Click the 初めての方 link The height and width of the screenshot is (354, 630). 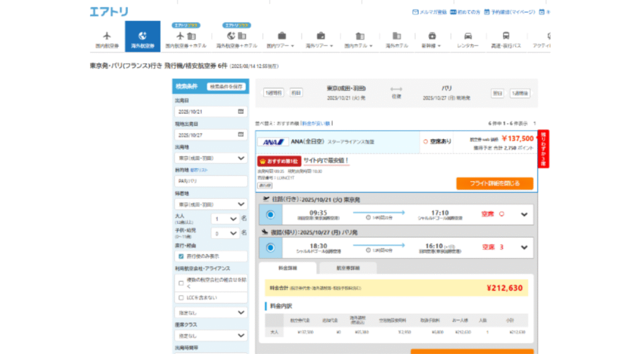pyautogui.click(x=465, y=12)
